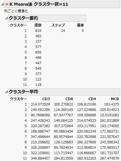Click the 度数 column header

point(38,25)
